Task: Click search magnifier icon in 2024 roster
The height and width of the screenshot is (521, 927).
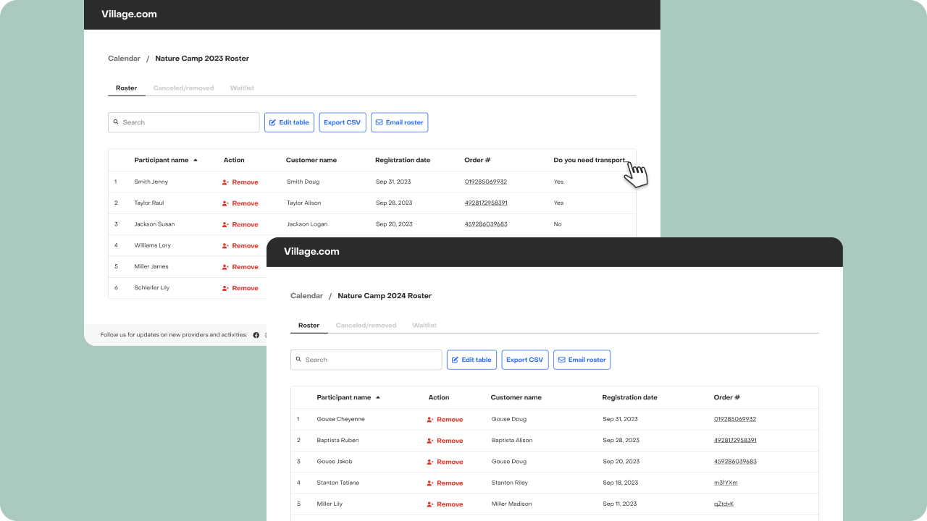Action: (x=298, y=360)
